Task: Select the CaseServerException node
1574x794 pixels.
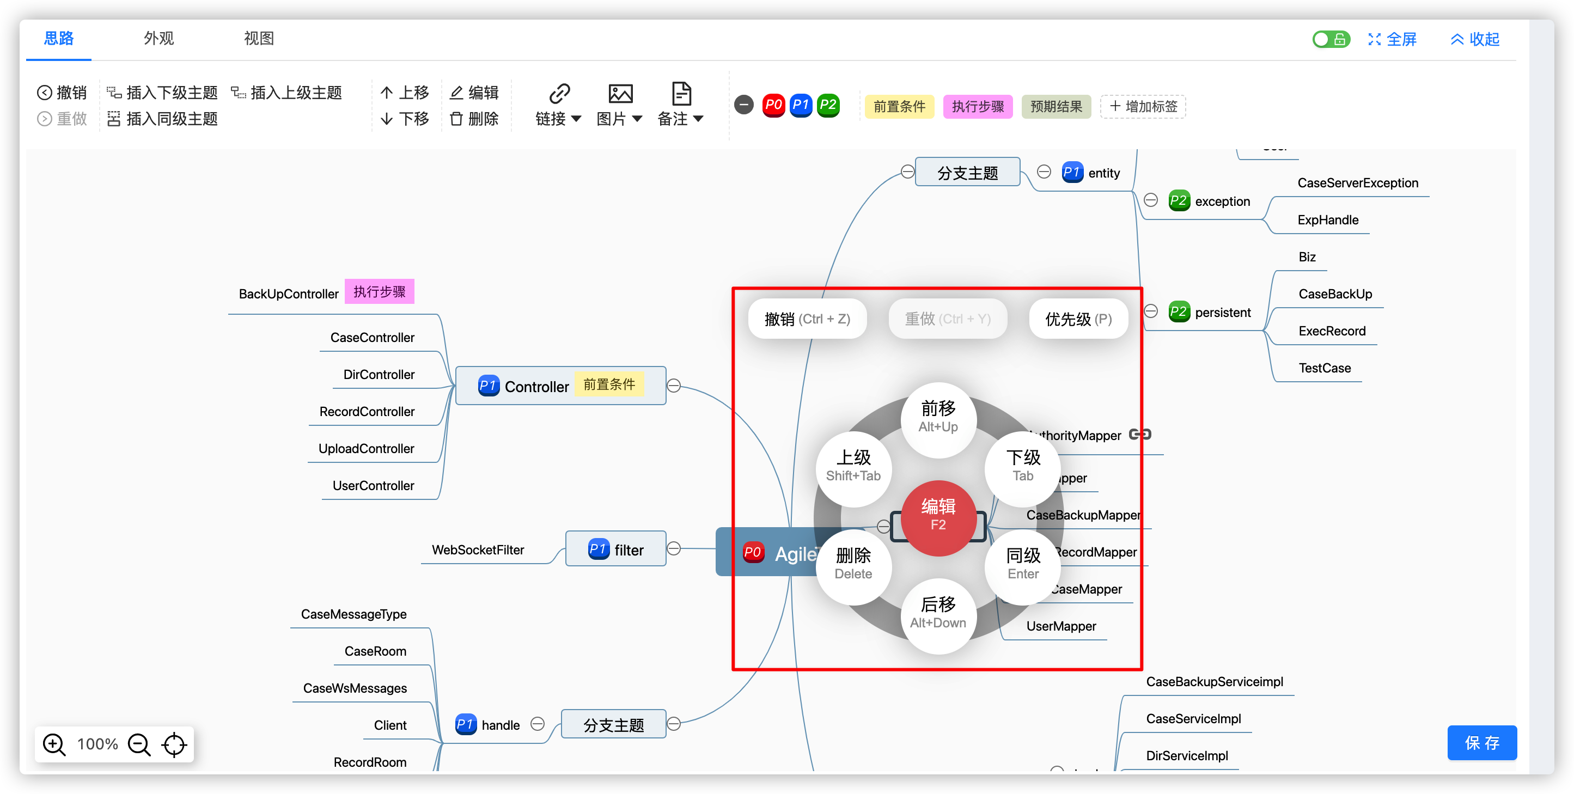Action: (1358, 182)
